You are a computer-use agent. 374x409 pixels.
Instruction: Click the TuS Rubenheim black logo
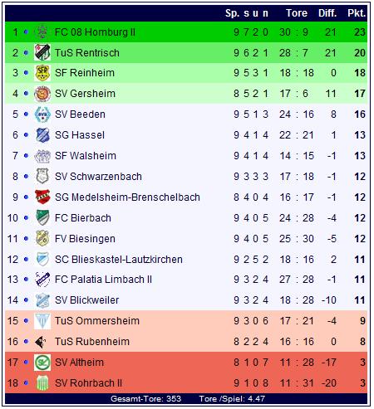41,342
